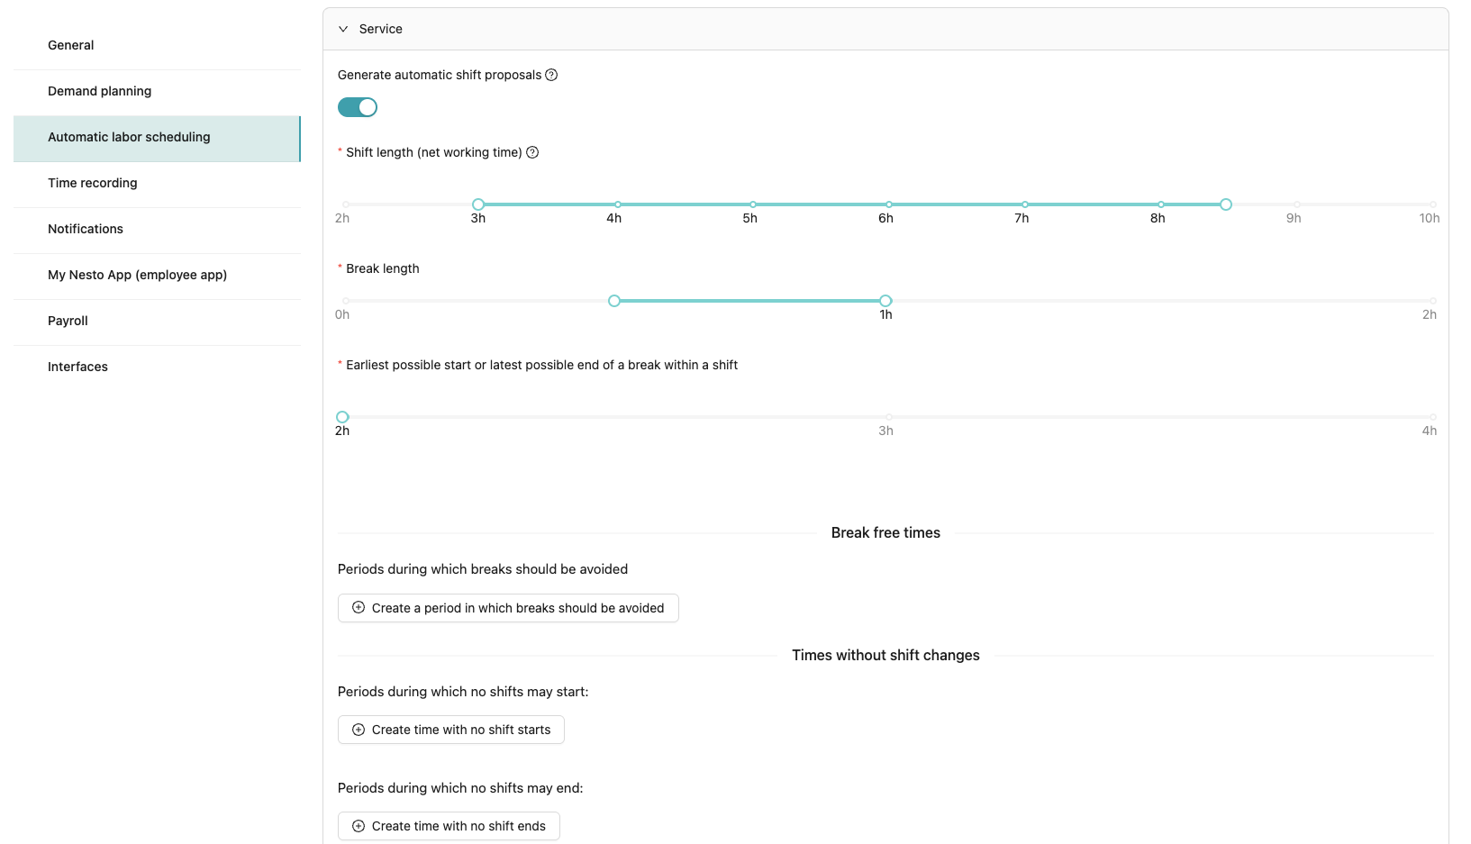Click help icon next to Shift length
This screenshot has width=1471, height=844.
point(532,152)
